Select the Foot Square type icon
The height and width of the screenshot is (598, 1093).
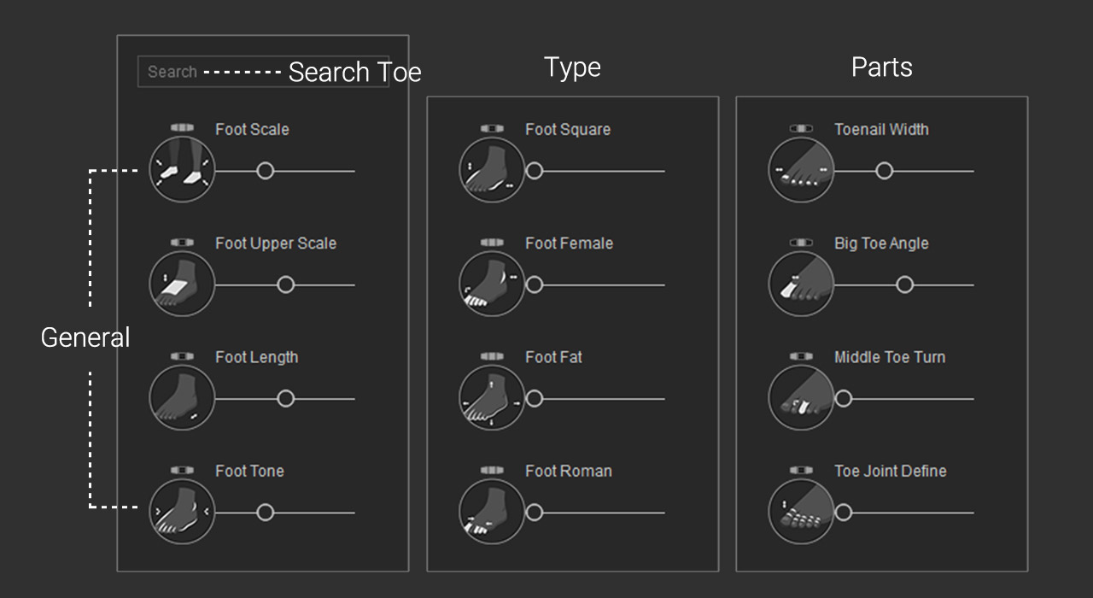coord(492,171)
